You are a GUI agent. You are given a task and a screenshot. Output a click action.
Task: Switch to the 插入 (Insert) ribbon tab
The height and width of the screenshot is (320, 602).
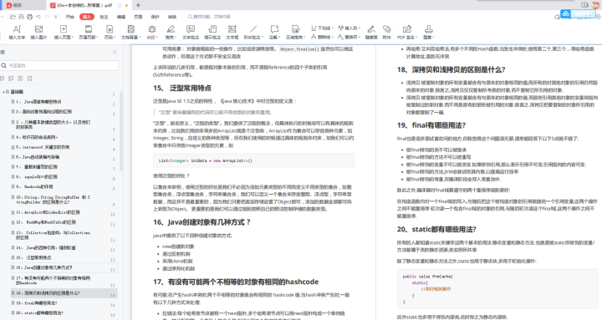(x=87, y=17)
